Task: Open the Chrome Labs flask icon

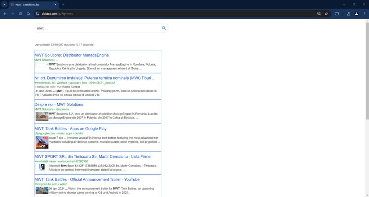Action: point(348,14)
